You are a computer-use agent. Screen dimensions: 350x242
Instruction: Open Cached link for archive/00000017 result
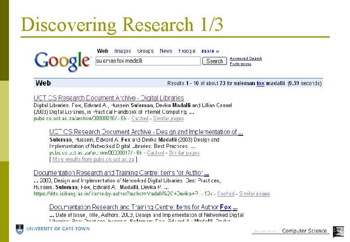pyautogui.click(x=155, y=153)
